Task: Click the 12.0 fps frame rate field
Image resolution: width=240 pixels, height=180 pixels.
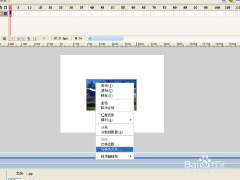Action: click(x=60, y=38)
